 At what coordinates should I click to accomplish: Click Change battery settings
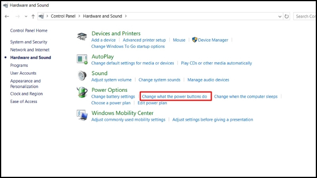pos(113,97)
